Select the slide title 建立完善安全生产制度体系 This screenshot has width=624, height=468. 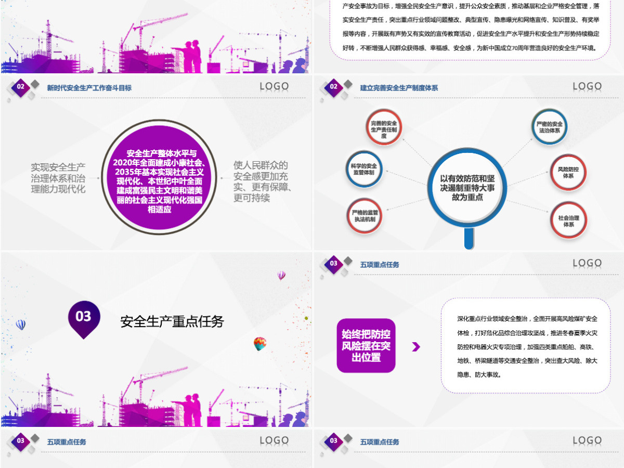coord(399,88)
